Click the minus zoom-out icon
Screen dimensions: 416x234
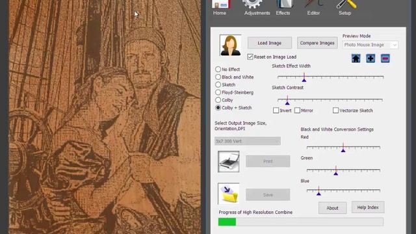point(385,58)
